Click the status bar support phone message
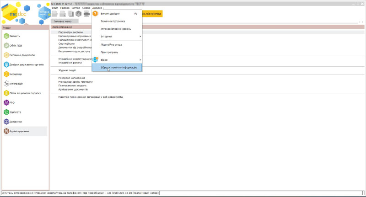 click(81, 193)
